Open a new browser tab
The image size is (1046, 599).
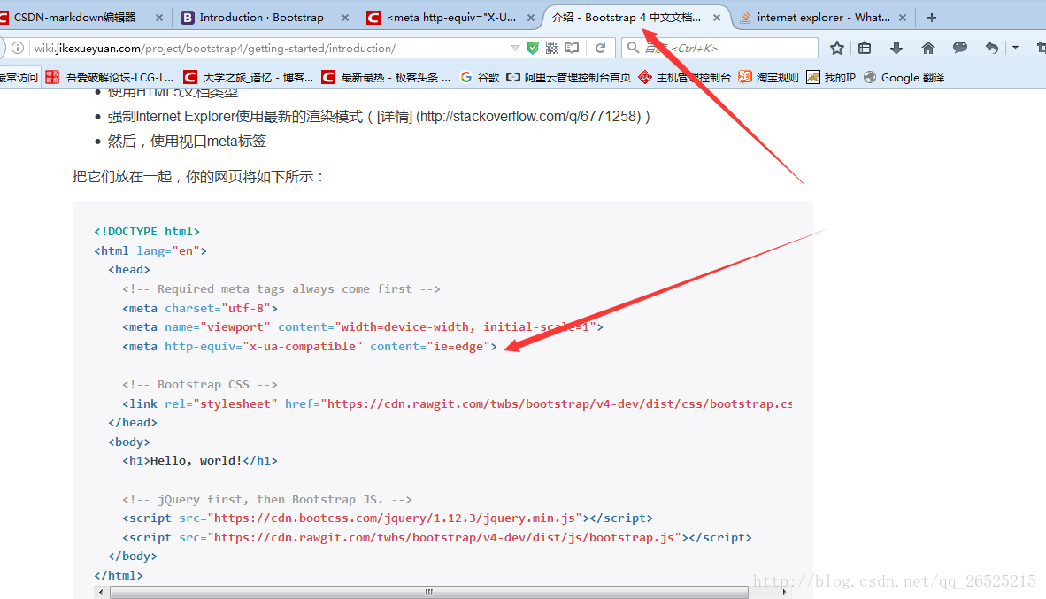point(932,18)
